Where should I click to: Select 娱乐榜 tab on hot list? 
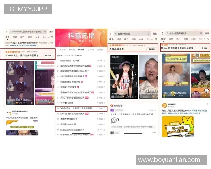pos(81,50)
